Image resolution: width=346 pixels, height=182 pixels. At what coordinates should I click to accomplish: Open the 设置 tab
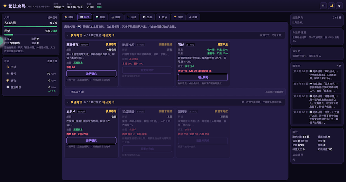(x=193, y=17)
